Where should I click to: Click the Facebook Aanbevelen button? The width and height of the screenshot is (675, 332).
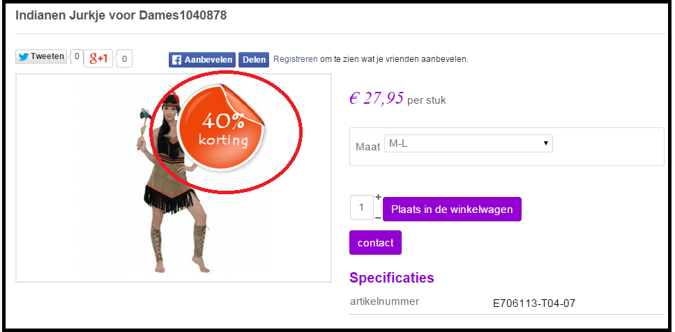pos(202,60)
